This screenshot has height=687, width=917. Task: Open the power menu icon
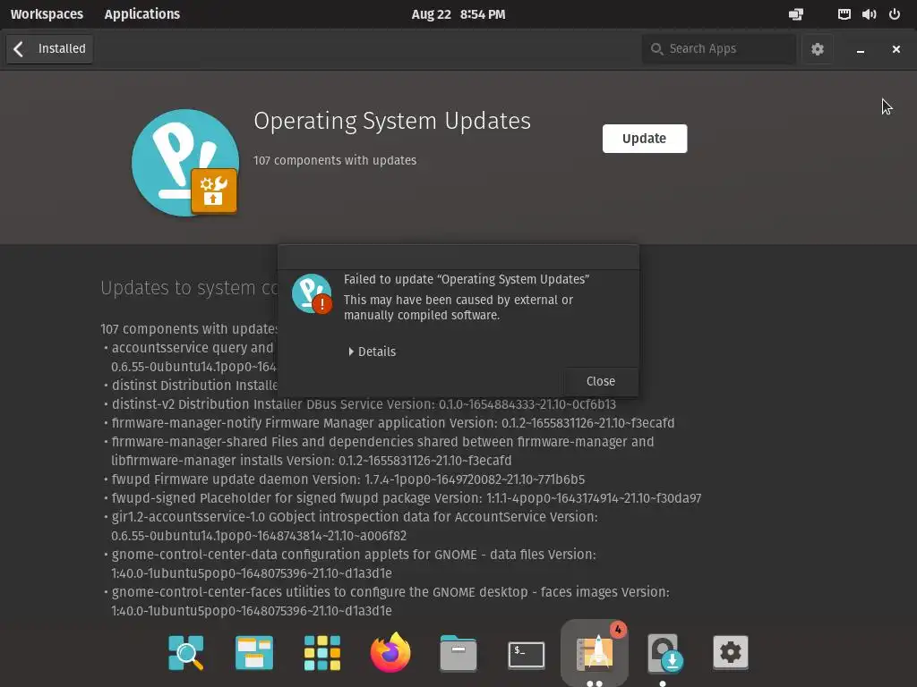(x=895, y=14)
